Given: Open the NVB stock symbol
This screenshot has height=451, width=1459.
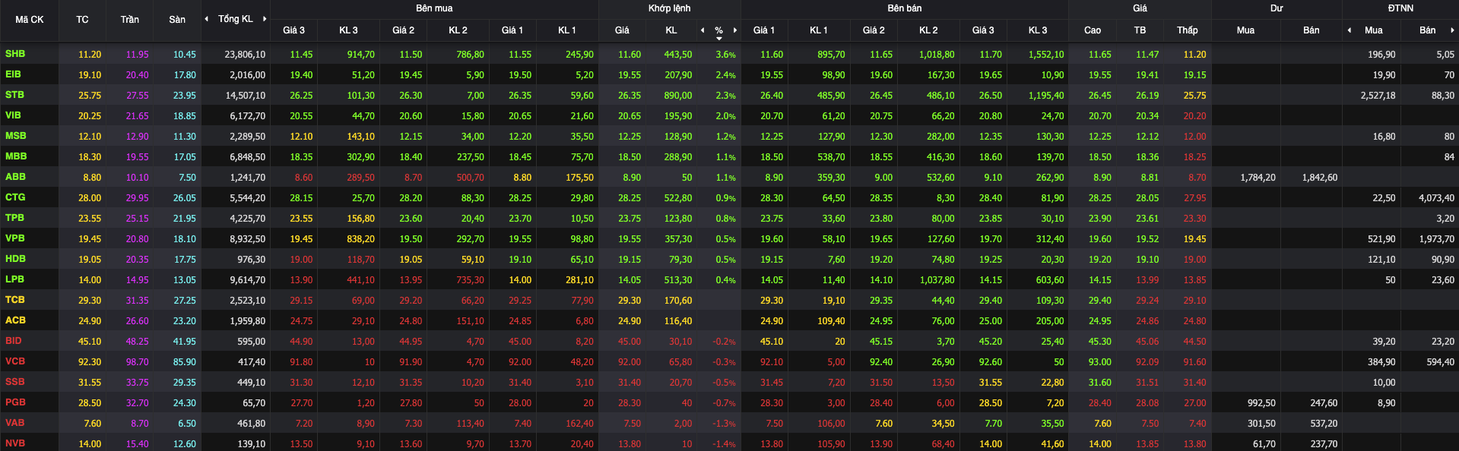Looking at the screenshot, I should pos(15,443).
